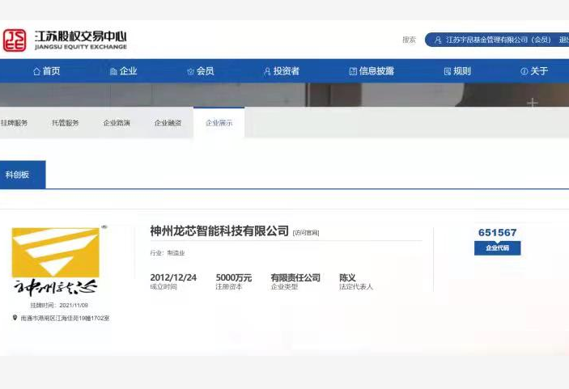Viewport: 569px width, 389px height.
Task: Click the info icon beside 关于
Action: [x=524, y=71]
